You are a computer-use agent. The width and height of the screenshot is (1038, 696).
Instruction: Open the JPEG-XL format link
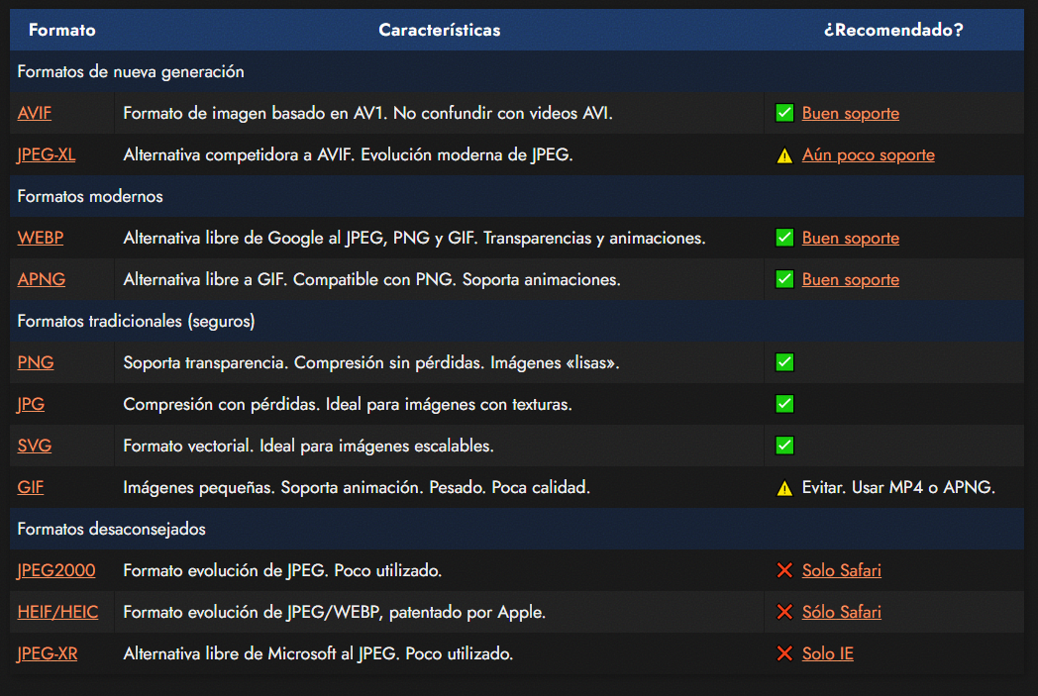coord(46,154)
